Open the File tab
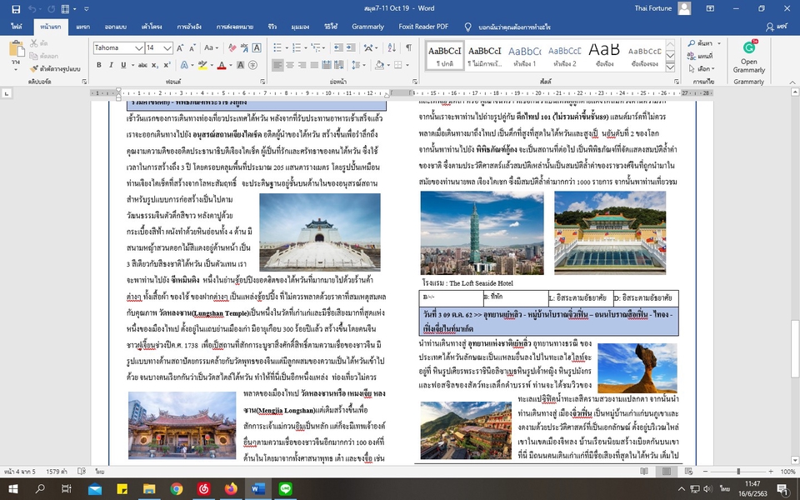Screen dimensions: 800x500 (x=17, y=27)
